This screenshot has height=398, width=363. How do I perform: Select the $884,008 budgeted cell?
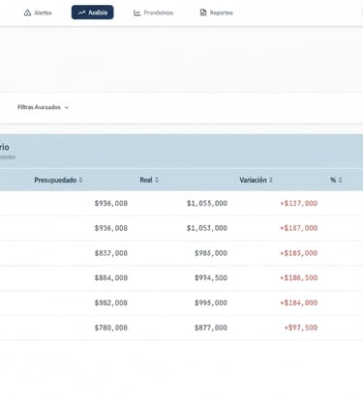(x=111, y=277)
